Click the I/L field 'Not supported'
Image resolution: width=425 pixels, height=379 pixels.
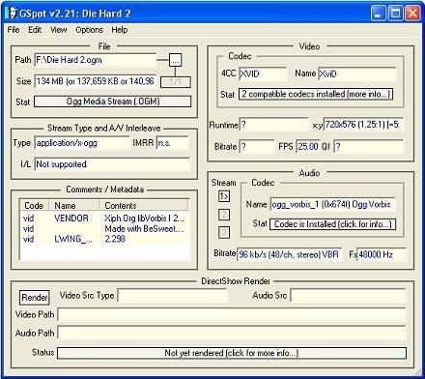coord(112,164)
